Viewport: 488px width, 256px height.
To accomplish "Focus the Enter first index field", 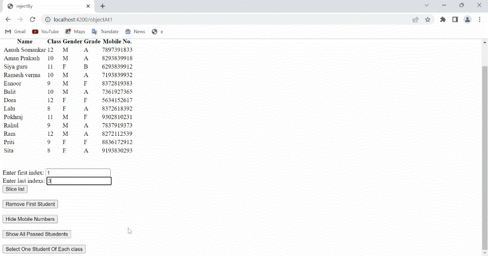I will (x=78, y=172).
